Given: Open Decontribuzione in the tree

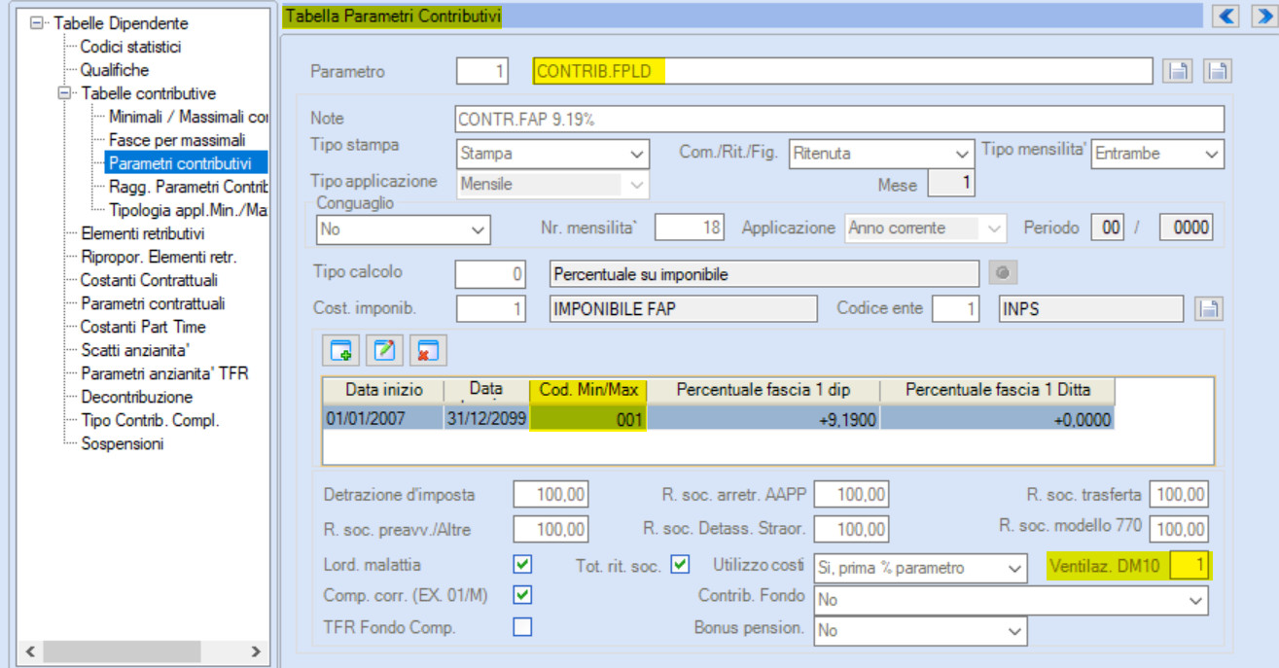Looking at the screenshot, I should pyautogui.click(x=136, y=397).
